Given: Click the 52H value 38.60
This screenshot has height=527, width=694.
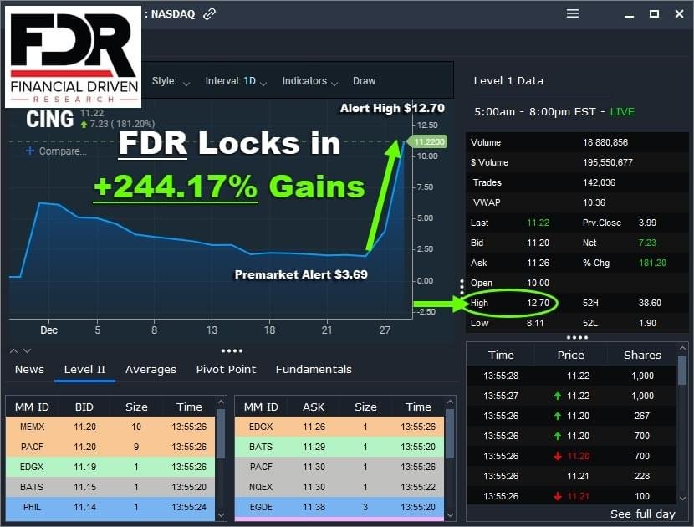Looking at the screenshot, I should pyautogui.click(x=650, y=303).
